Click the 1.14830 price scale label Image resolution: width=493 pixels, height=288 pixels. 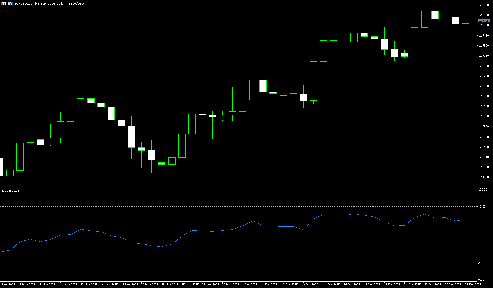click(x=484, y=177)
